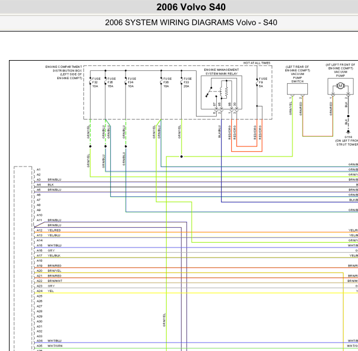Click connector pin label 'A30'
The height and width of the screenshot is (351, 358).
(39, 321)
